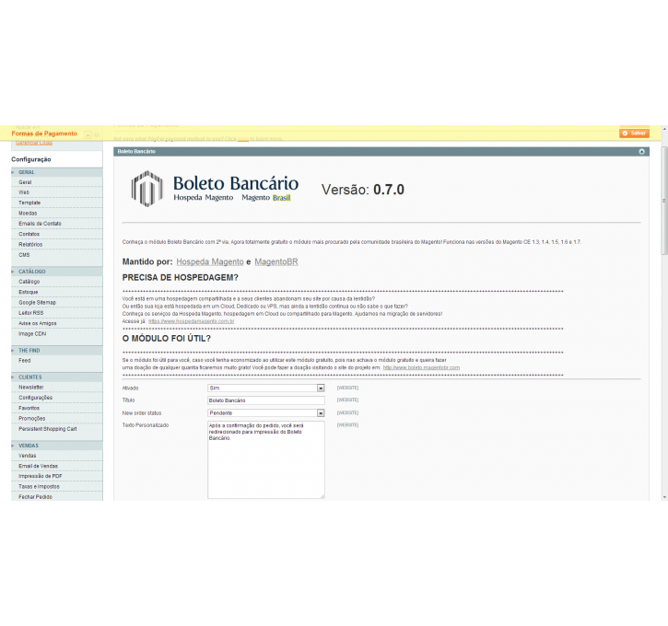Image resolution: width=668 pixels, height=626 pixels.
Task: Select Promoções in the sidebar
Action: 56,418
